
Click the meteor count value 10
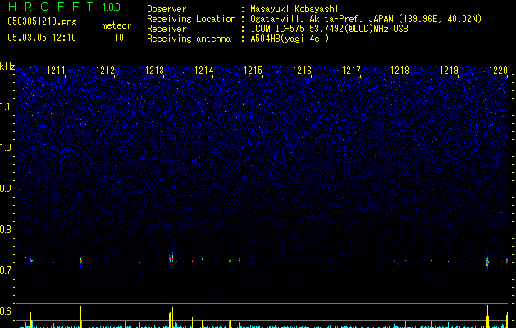(119, 38)
